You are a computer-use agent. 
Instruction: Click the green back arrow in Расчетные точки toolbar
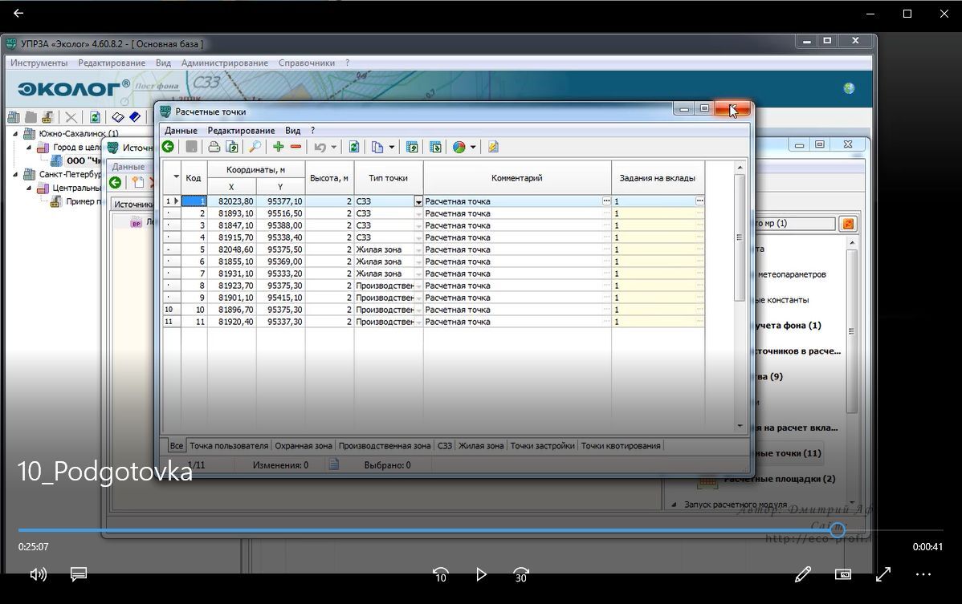(x=168, y=147)
